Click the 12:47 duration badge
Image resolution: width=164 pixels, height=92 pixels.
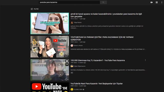pyautogui.click(x=66, y=56)
